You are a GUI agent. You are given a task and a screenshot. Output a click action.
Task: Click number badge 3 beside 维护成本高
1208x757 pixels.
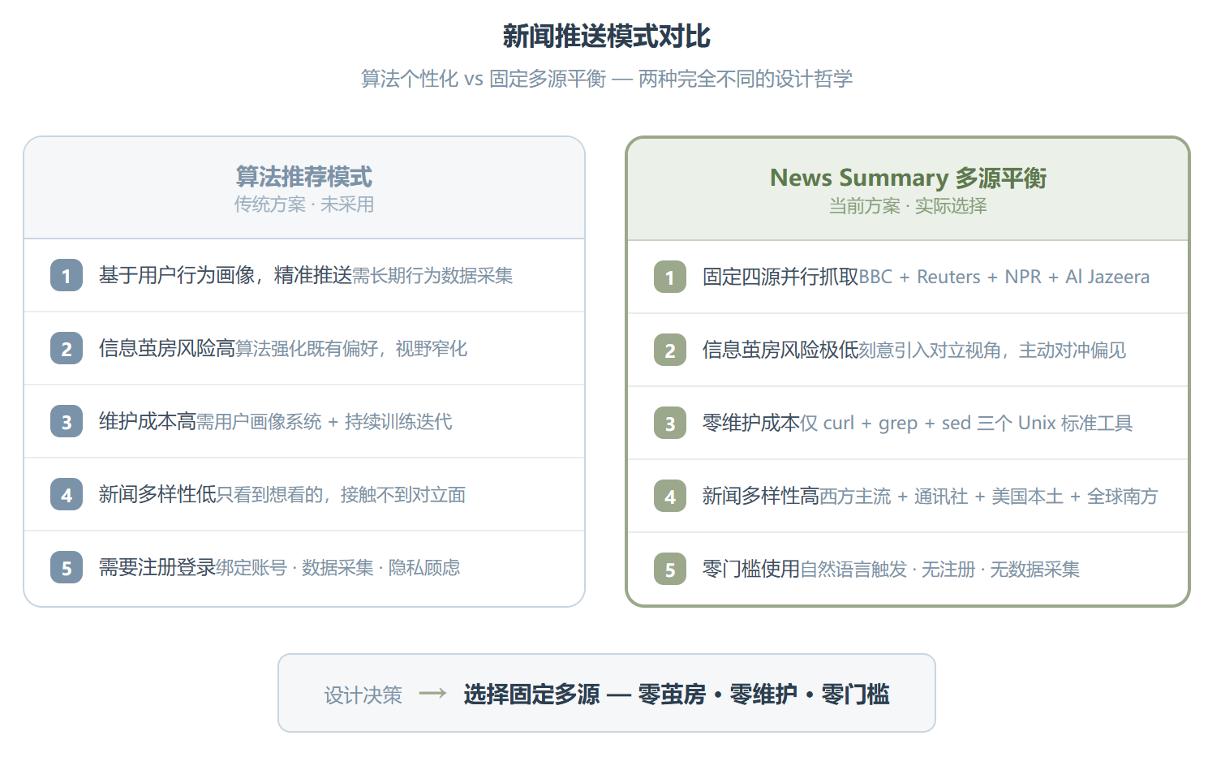click(67, 421)
